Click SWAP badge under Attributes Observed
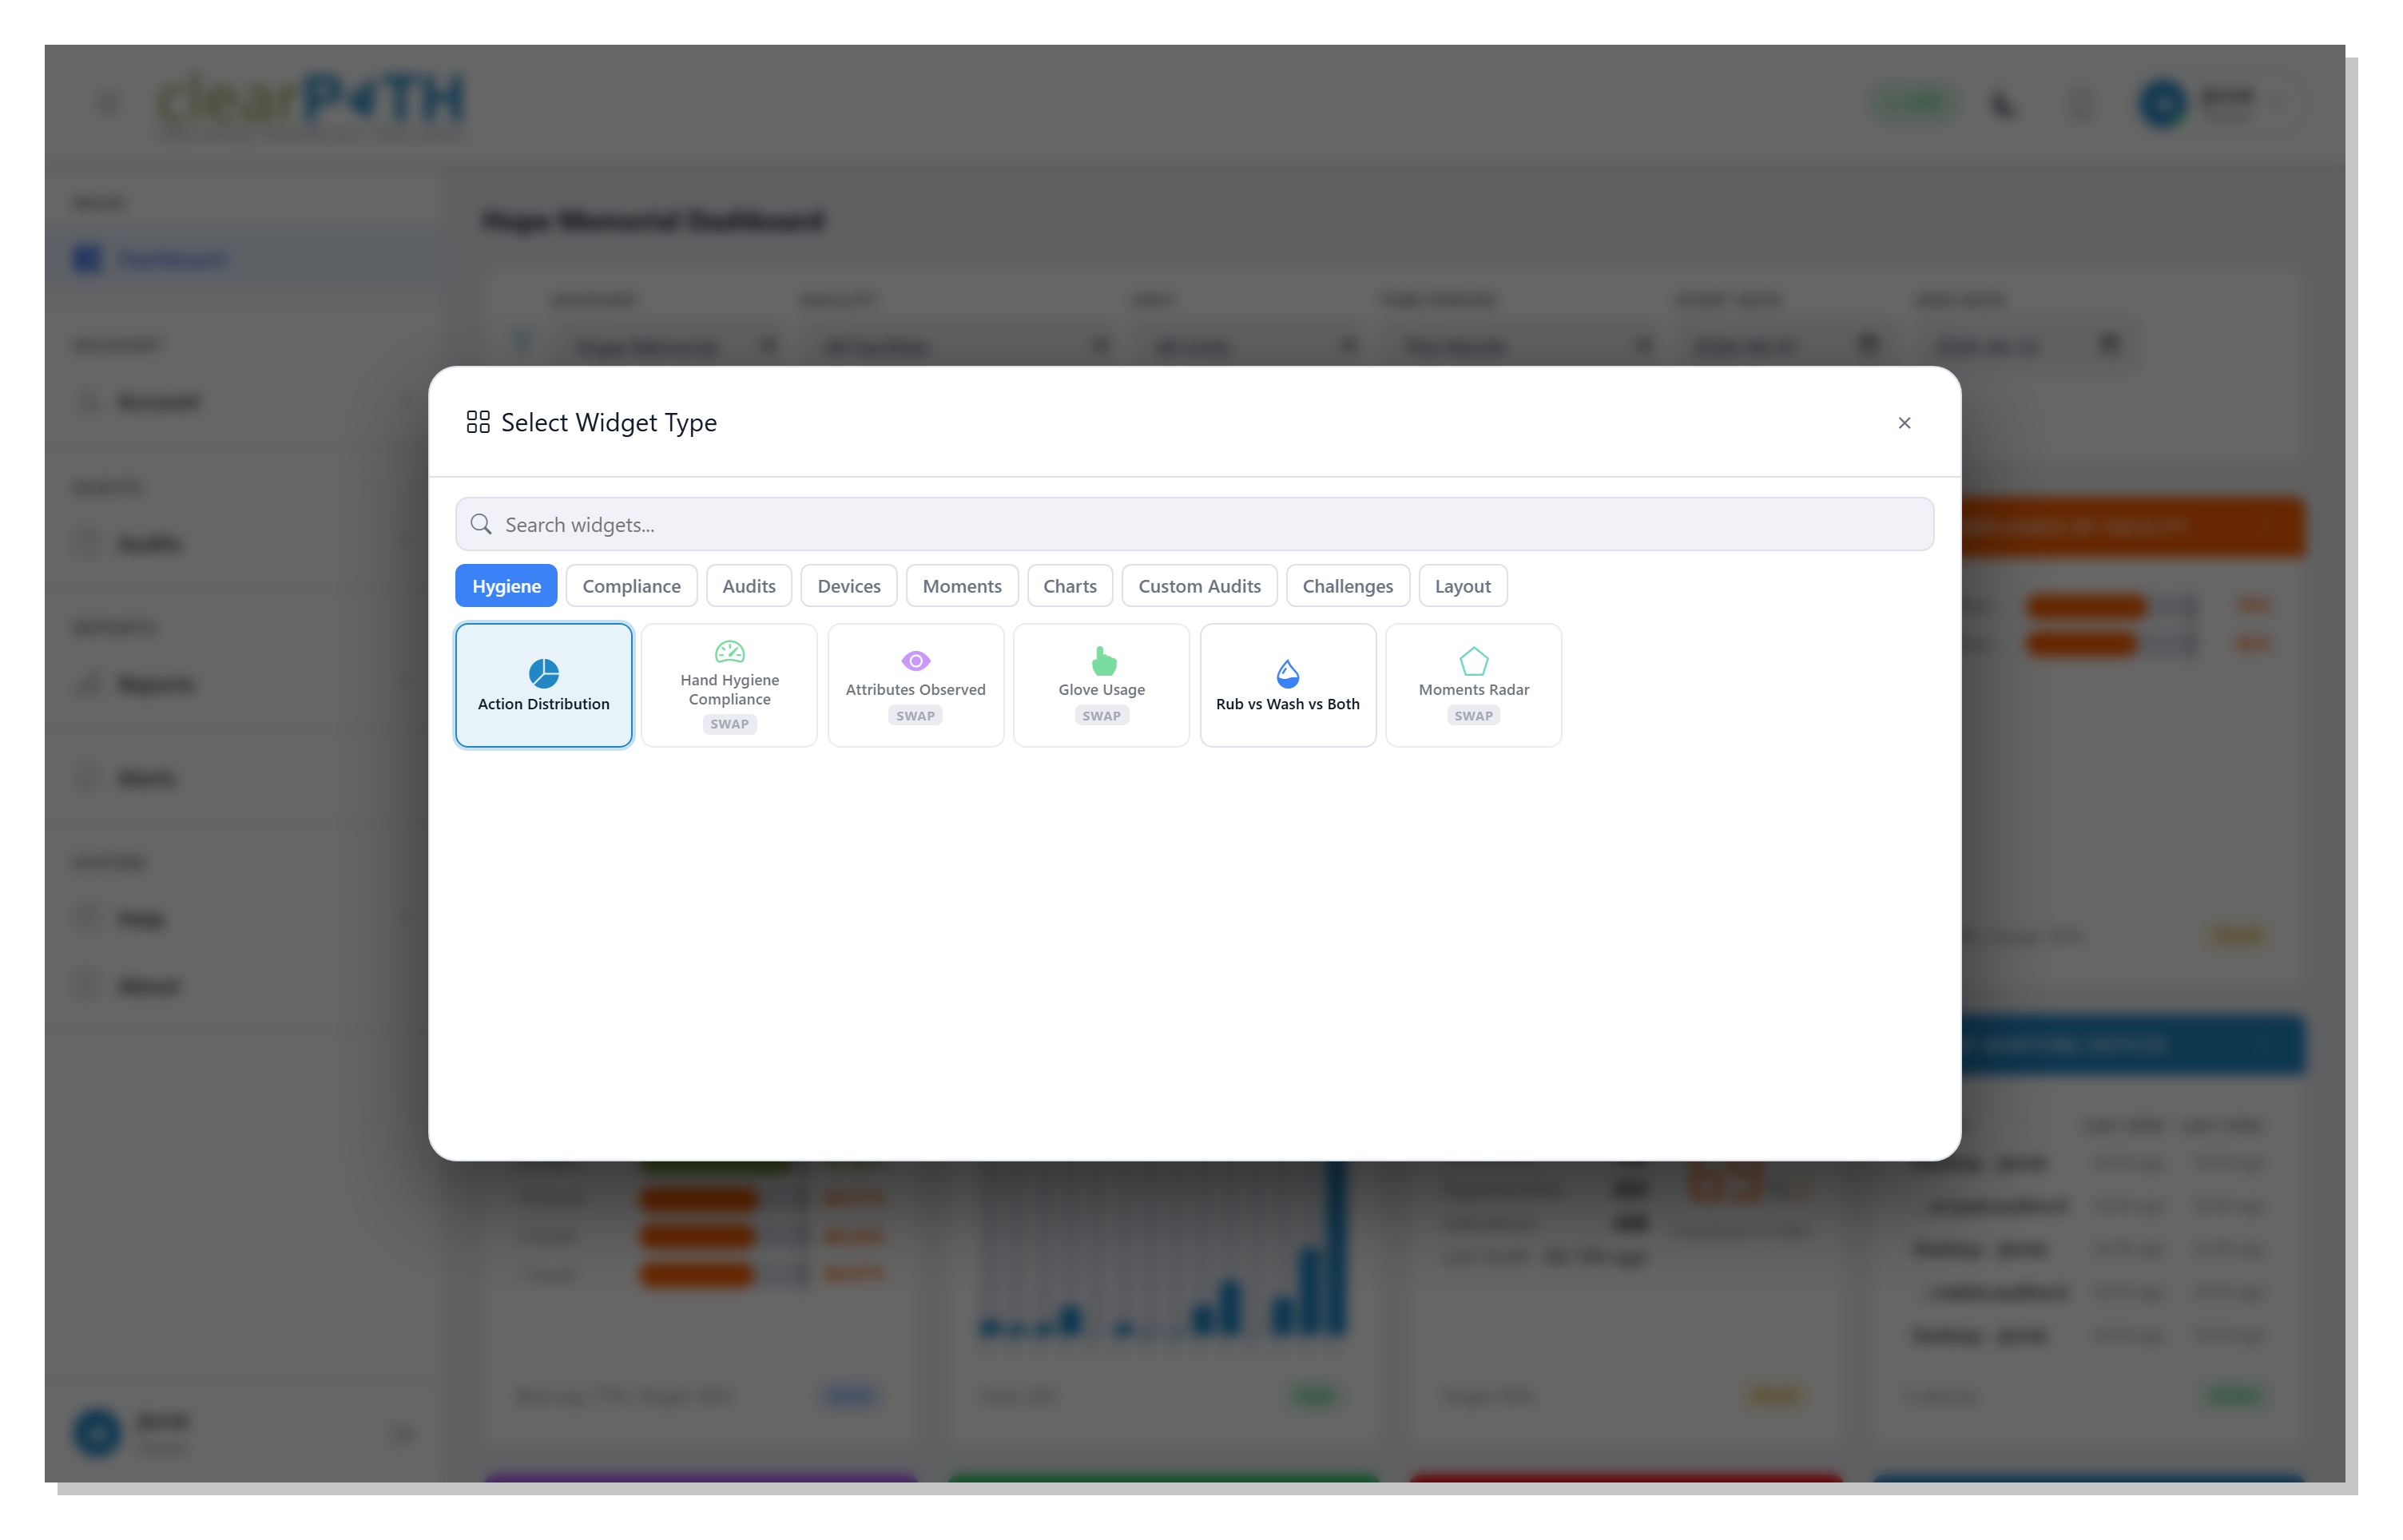 (915, 716)
